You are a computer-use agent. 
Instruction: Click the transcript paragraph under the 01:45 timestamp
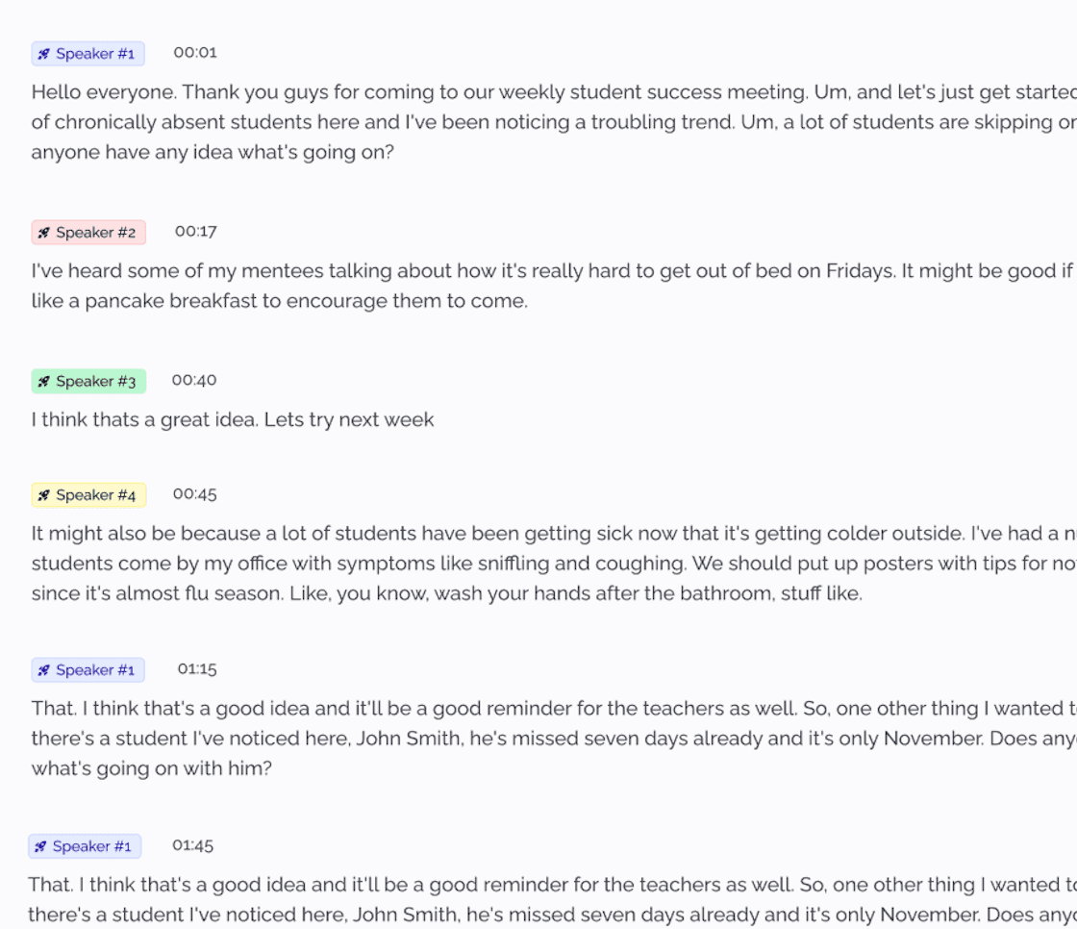[552, 899]
